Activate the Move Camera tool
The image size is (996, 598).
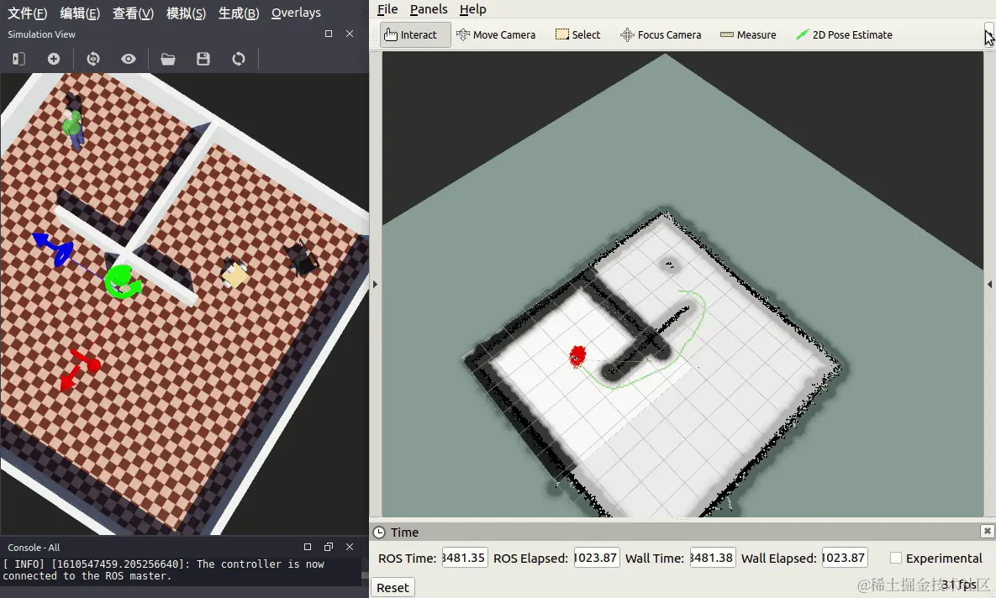tap(496, 35)
